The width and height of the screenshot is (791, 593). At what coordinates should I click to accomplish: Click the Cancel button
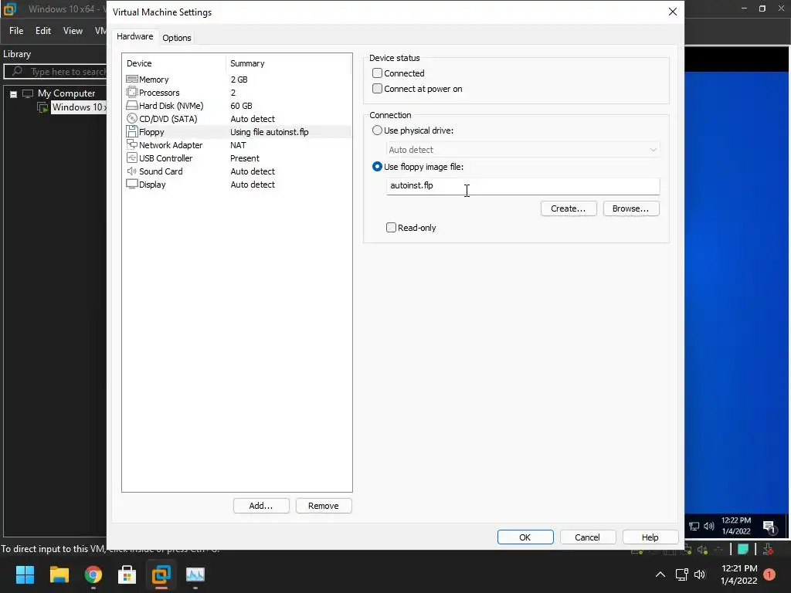click(588, 537)
